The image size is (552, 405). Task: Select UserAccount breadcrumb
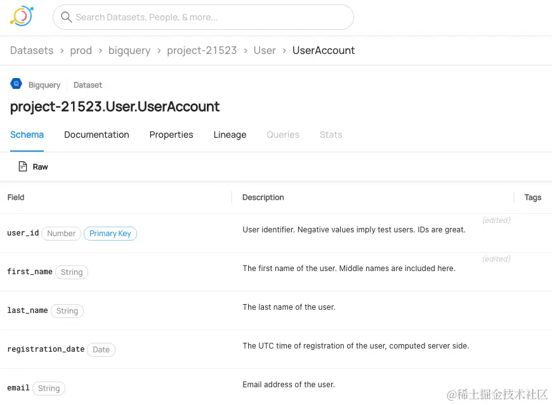pos(324,50)
